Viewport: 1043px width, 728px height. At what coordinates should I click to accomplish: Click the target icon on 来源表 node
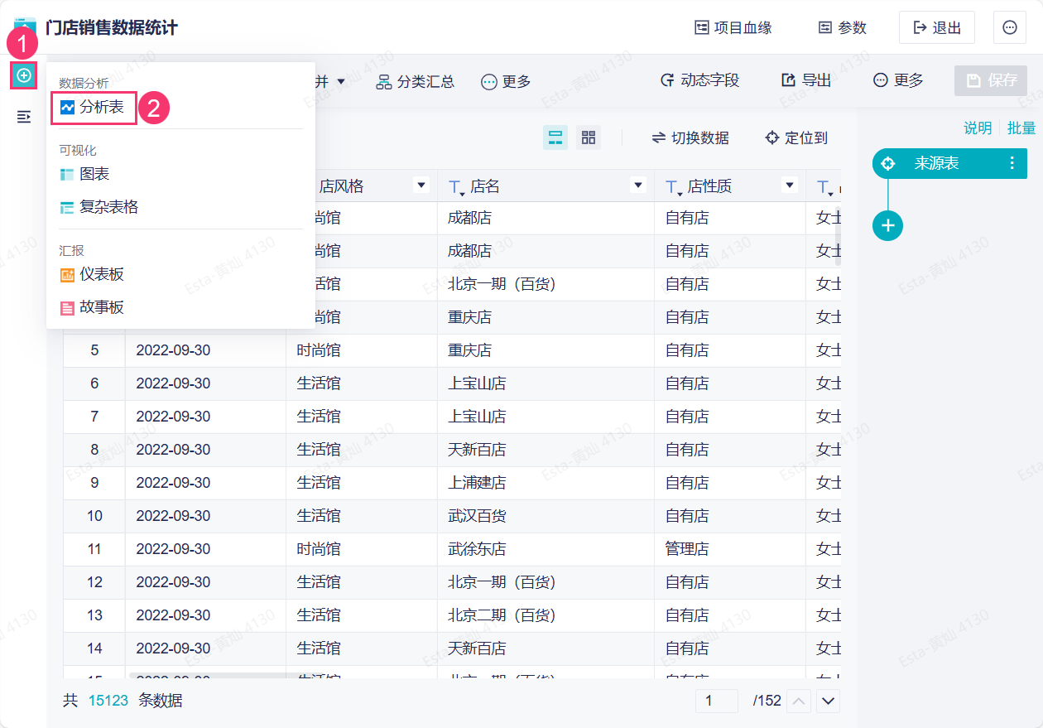[888, 163]
